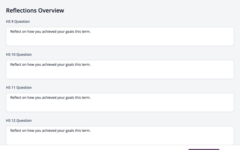
Task: Click the Reflections Overview heading
Action: coord(35,10)
